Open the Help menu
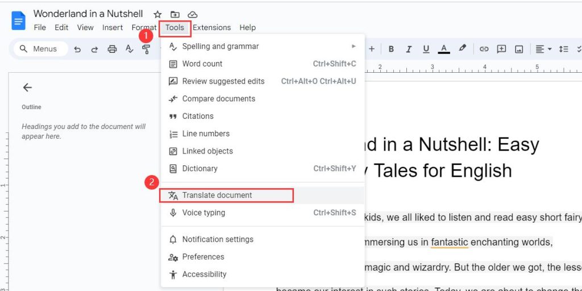This screenshot has height=291, width=582. pos(248,27)
